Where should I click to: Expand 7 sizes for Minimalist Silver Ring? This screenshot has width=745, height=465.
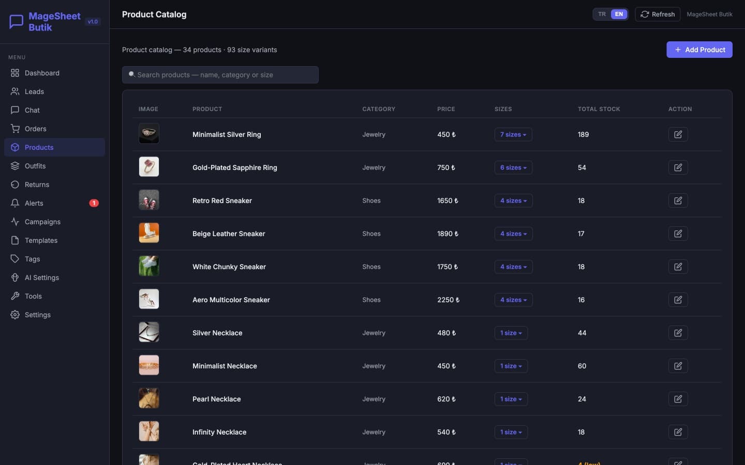pyautogui.click(x=513, y=134)
